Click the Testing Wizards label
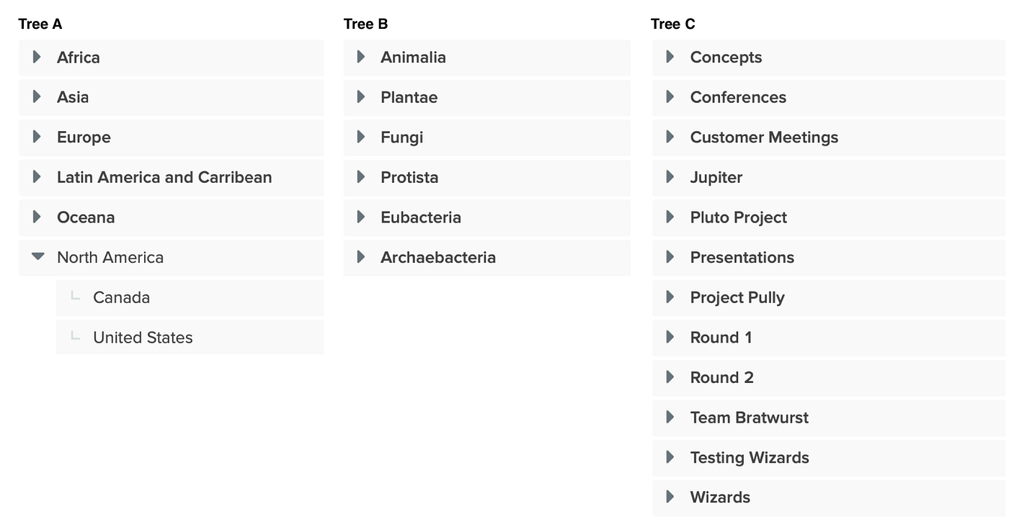 [750, 457]
